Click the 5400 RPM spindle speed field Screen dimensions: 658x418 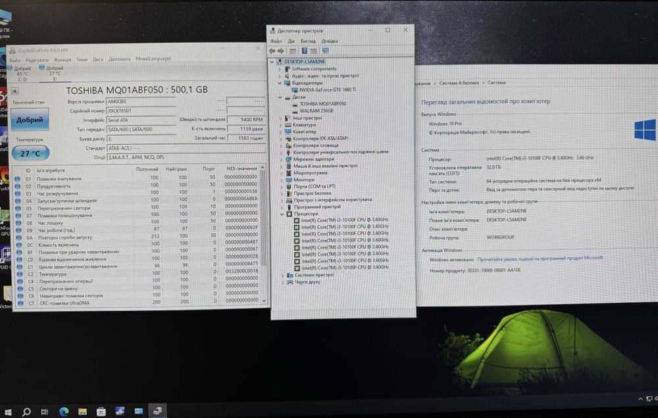click(246, 120)
